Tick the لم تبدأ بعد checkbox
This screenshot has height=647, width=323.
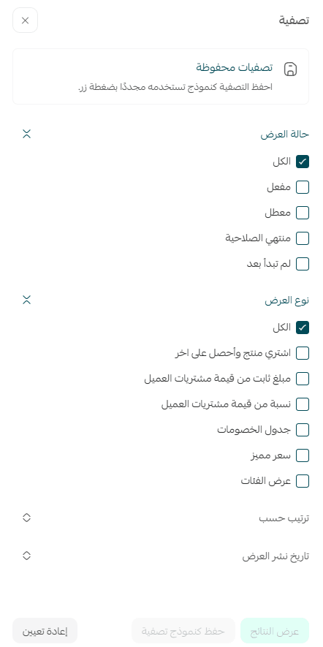click(x=303, y=264)
